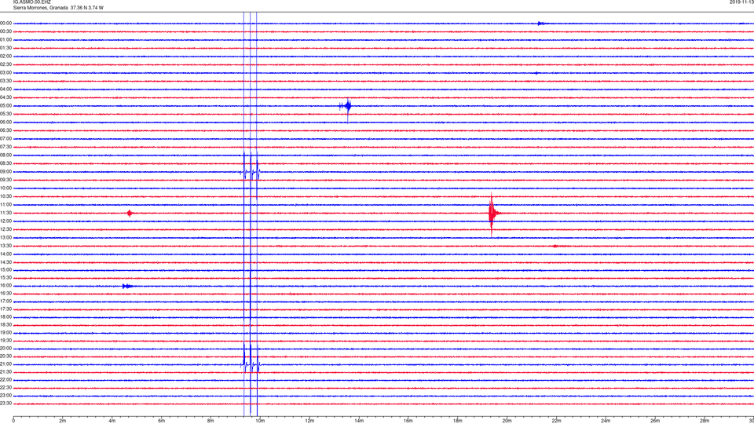This screenshot has height=424, width=754.
Task: Click the 07:30 time label
Action: click(x=5, y=147)
